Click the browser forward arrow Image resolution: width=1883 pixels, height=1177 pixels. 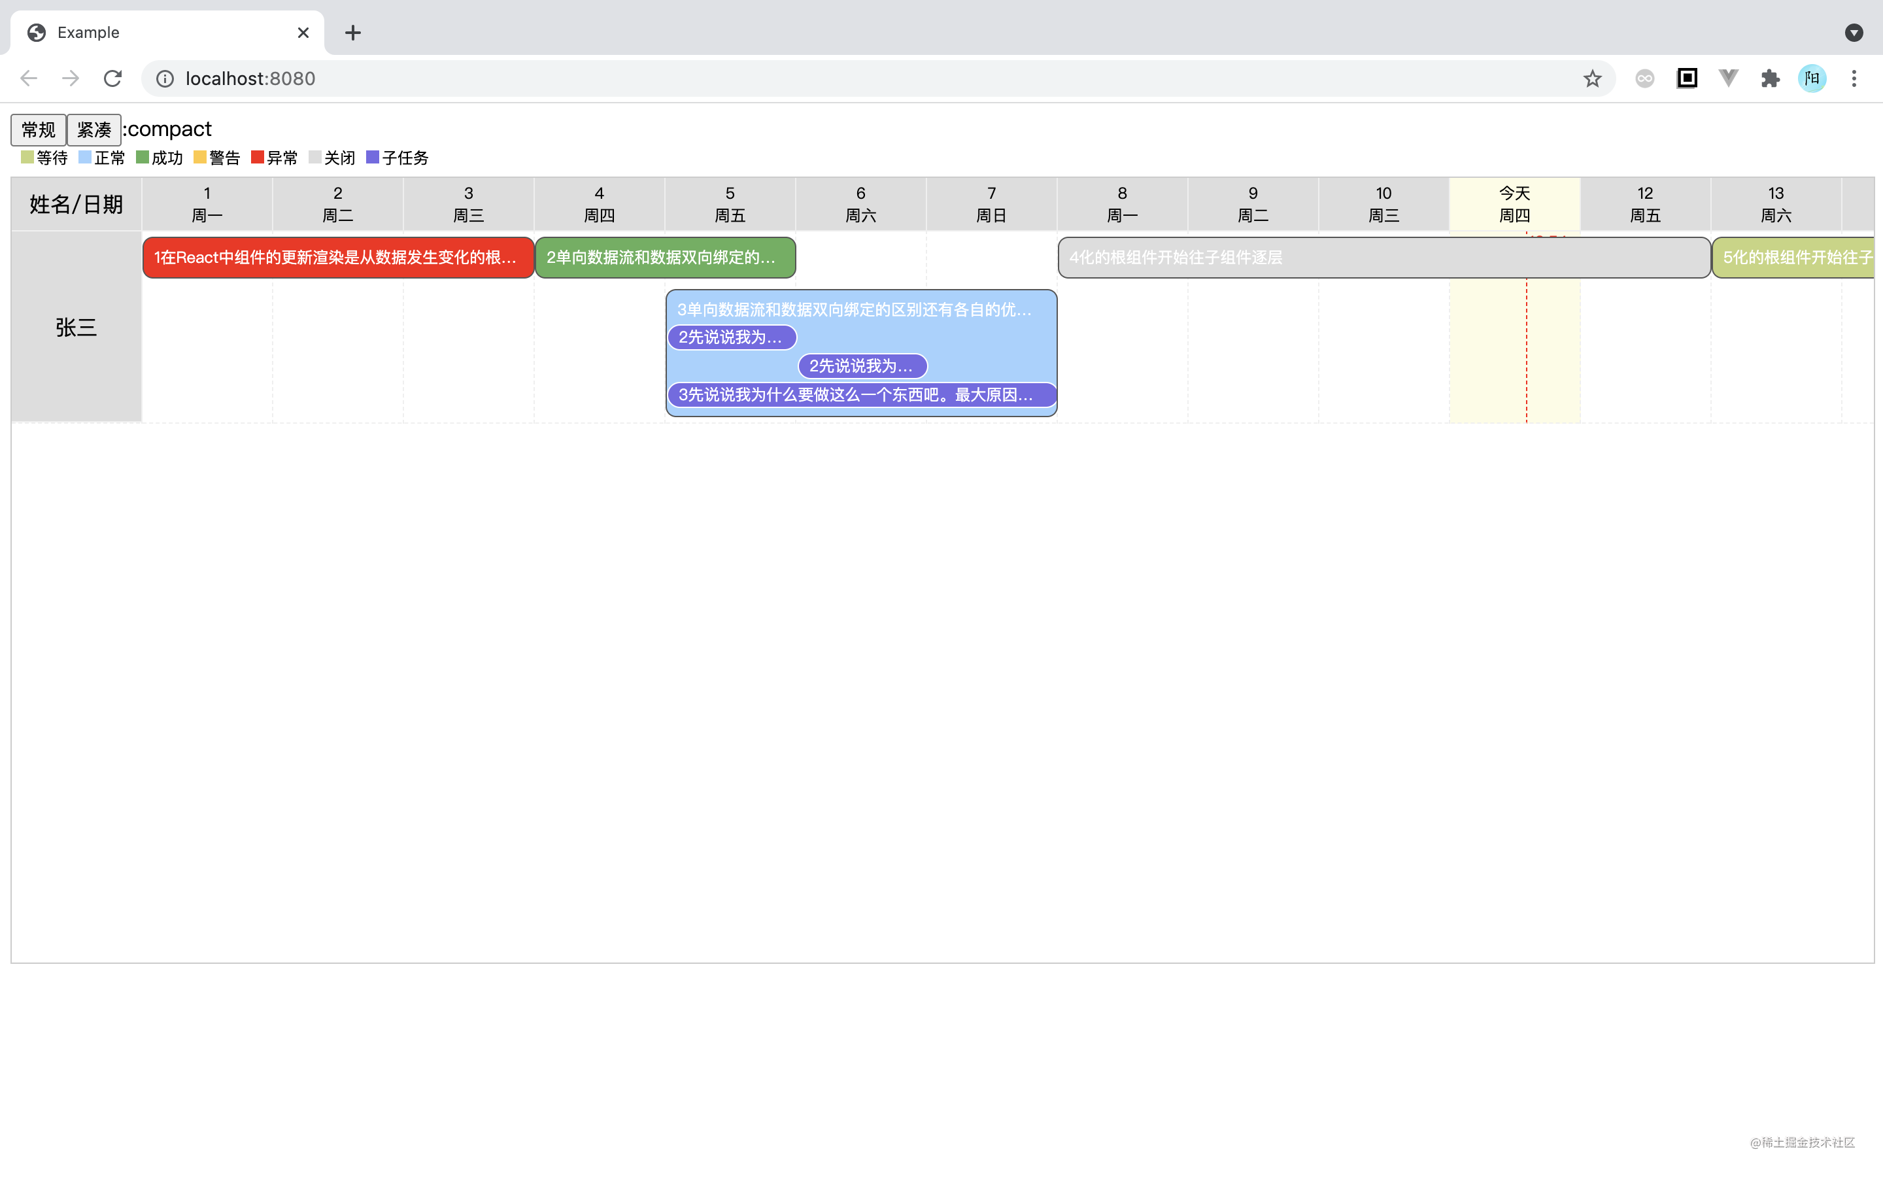pos(71,78)
